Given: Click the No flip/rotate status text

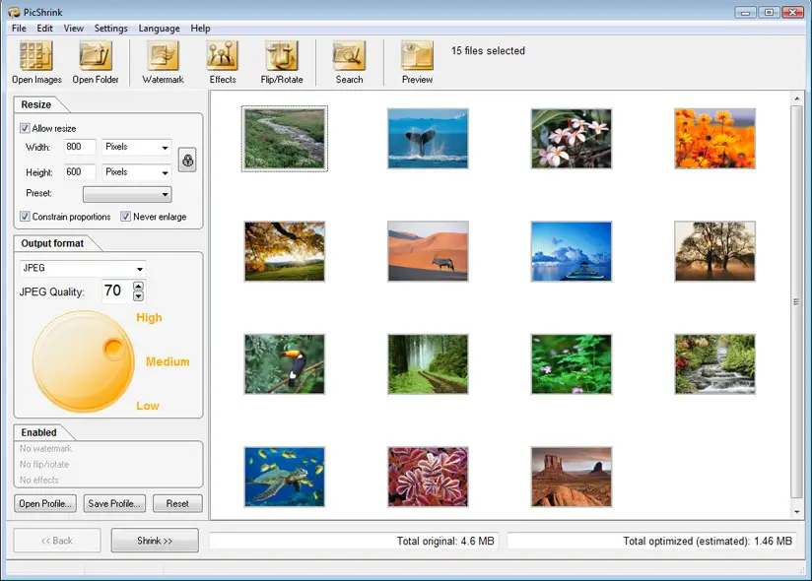Looking at the screenshot, I should pos(44,464).
